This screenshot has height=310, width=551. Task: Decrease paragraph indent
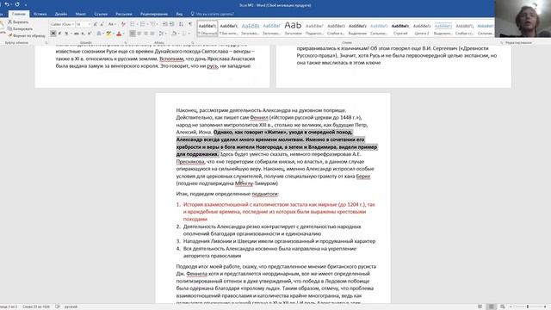click(x=164, y=24)
